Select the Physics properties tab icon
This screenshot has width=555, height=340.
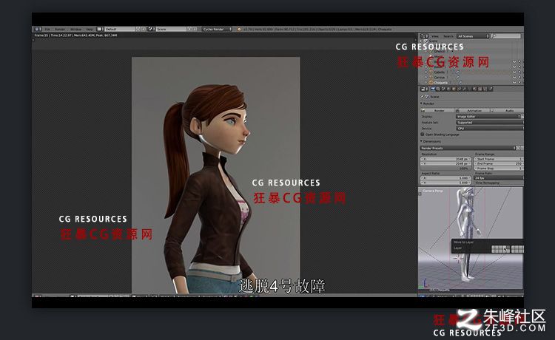(x=491, y=89)
